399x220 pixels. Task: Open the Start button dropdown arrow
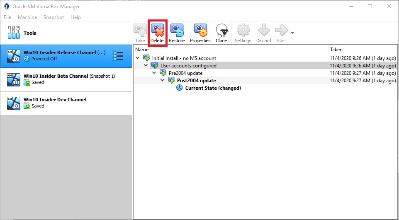pyautogui.click(x=293, y=33)
